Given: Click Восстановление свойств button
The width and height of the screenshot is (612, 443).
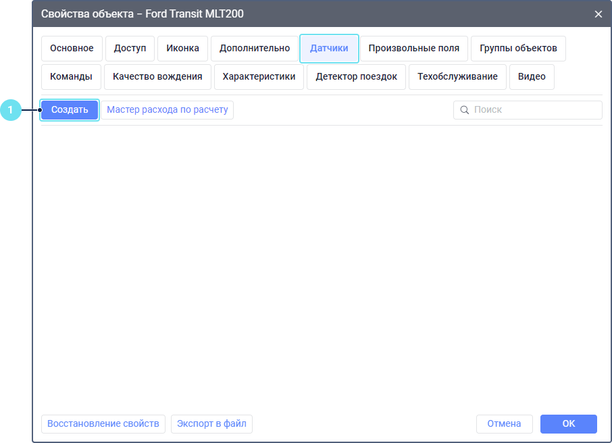Looking at the screenshot, I should 103,424.
